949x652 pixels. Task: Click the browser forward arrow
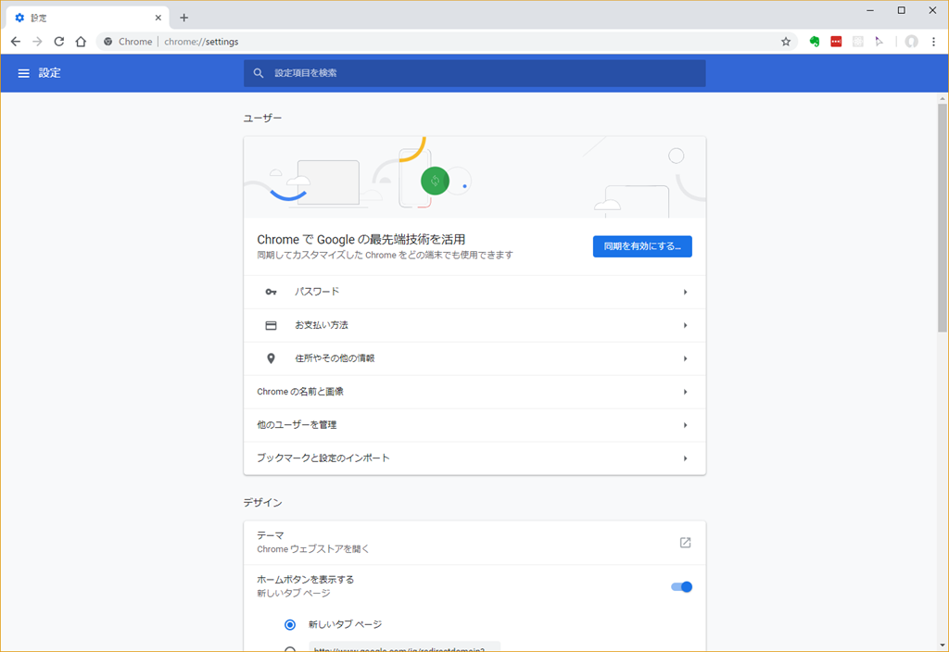[37, 42]
